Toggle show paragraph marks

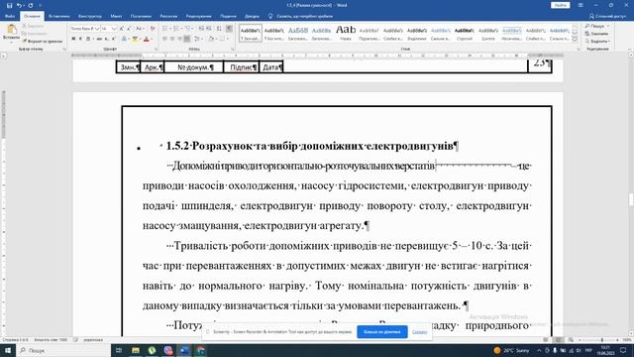[x=229, y=29]
